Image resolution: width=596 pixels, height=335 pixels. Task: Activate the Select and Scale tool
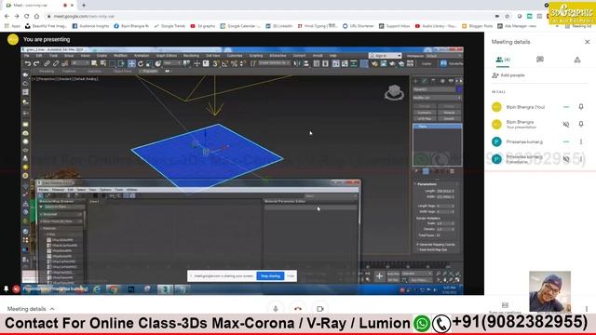[149, 64]
